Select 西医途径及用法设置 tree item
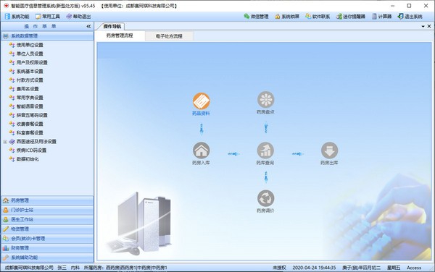This screenshot has height=272, width=435. point(36,142)
